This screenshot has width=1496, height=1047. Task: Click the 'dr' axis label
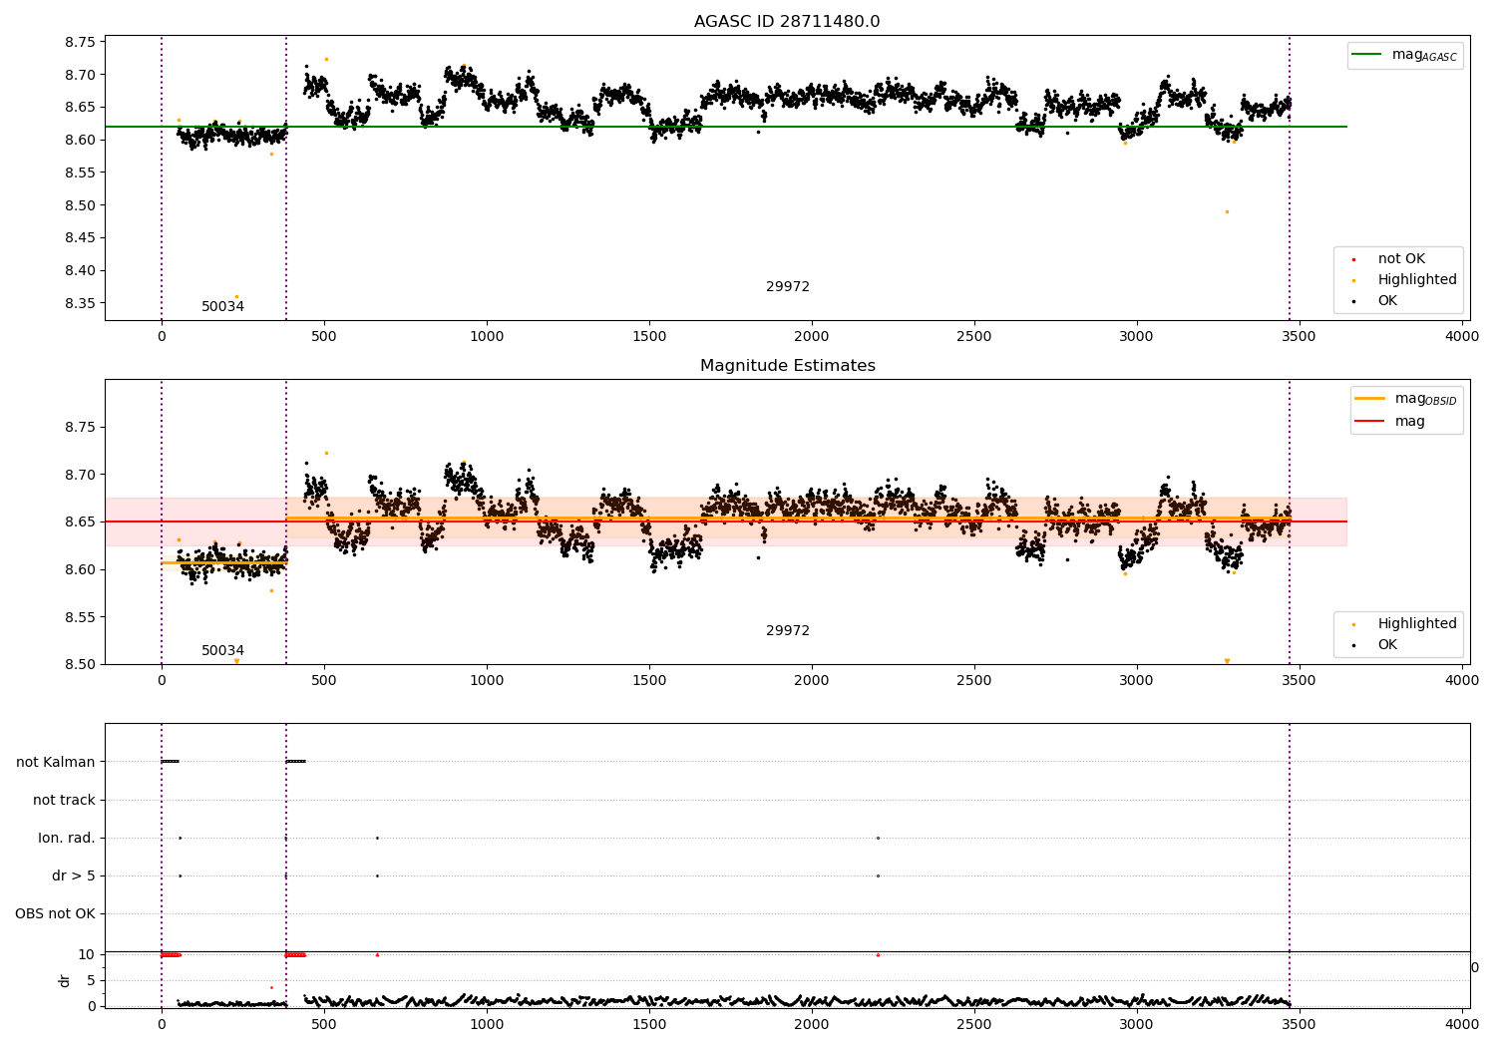point(65,980)
